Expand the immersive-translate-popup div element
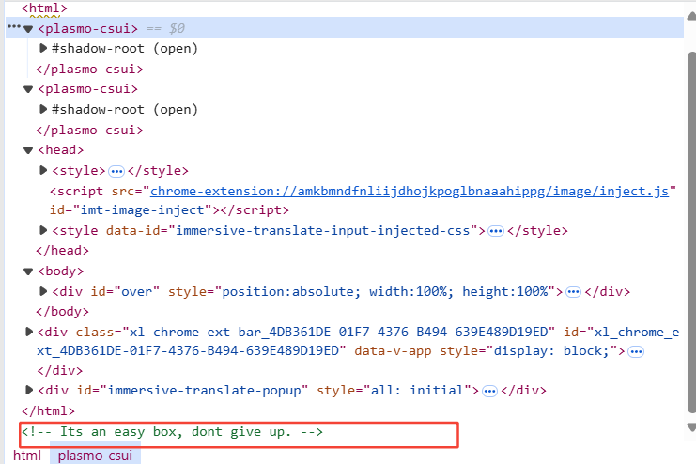The image size is (696, 464). click(29, 390)
